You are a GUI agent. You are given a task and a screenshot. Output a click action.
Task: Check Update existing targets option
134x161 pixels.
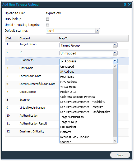click(47, 25)
